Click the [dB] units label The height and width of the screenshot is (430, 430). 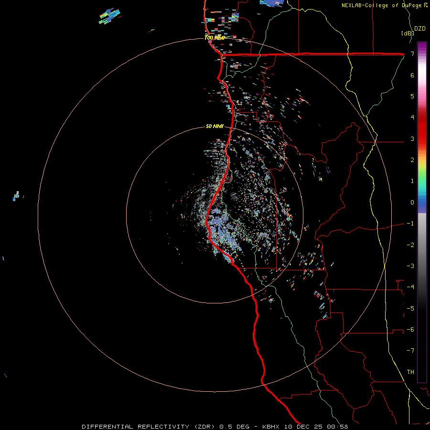pyautogui.click(x=408, y=33)
